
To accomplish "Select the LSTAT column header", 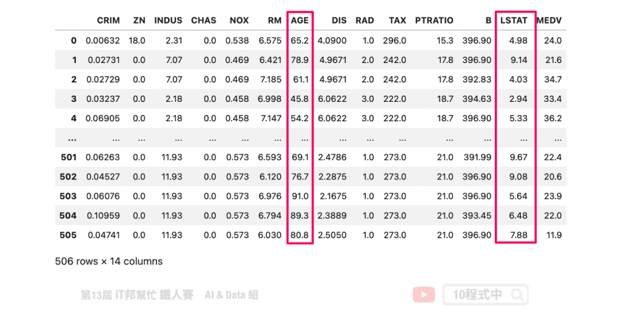I will coord(514,20).
